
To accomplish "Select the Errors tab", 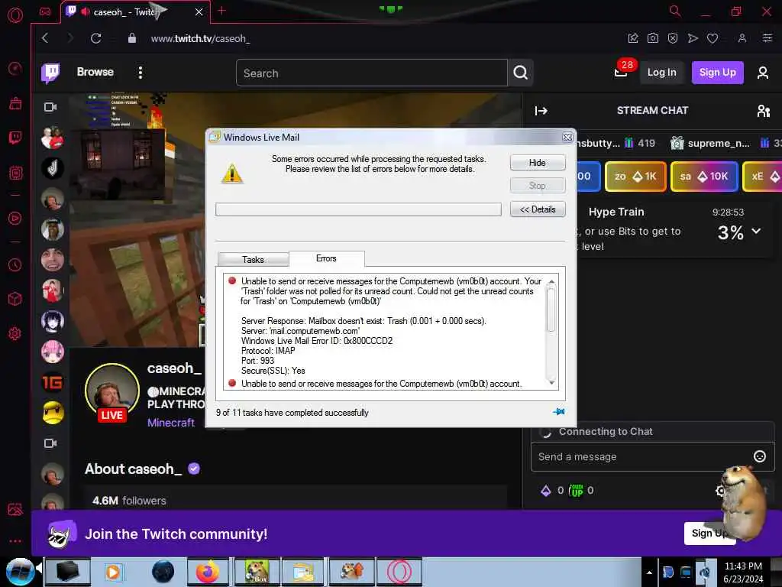I will tap(326, 258).
